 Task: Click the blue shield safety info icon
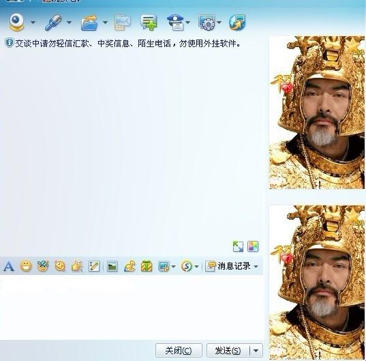9,43
